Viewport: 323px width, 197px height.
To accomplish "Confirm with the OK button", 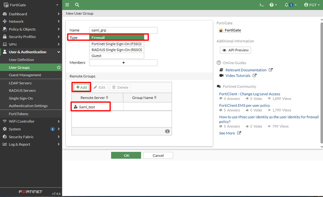I will pyautogui.click(x=126, y=155).
